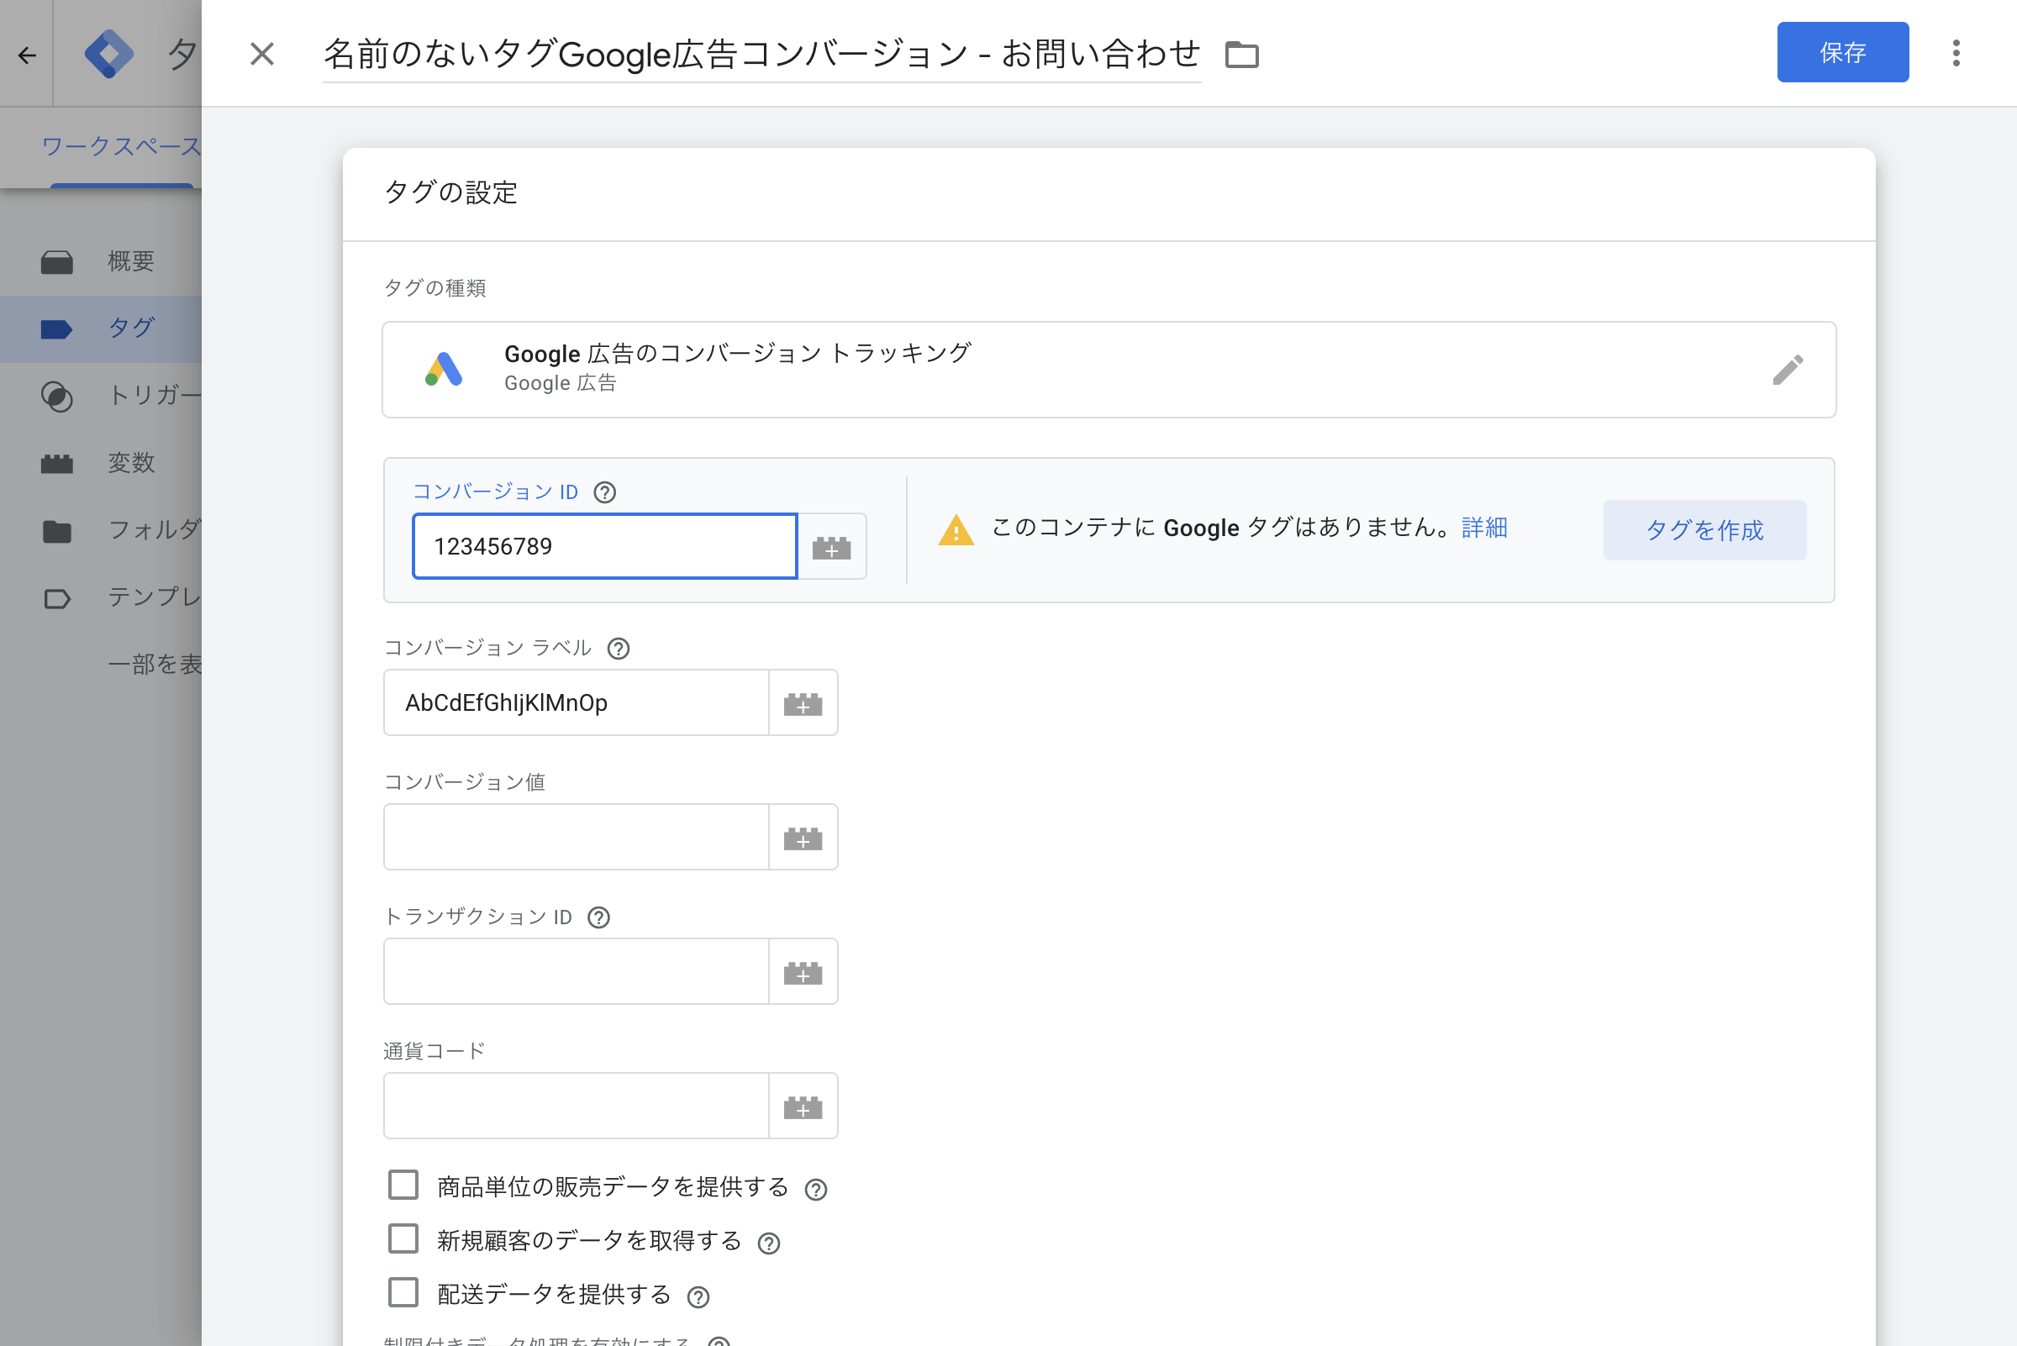Click the yellow warning triangle icon
The image size is (2017, 1346).
(956, 529)
